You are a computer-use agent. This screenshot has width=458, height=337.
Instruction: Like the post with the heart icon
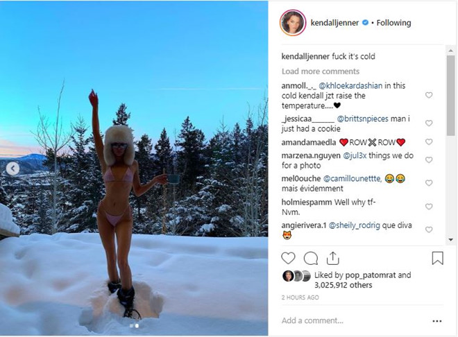pyautogui.click(x=288, y=258)
